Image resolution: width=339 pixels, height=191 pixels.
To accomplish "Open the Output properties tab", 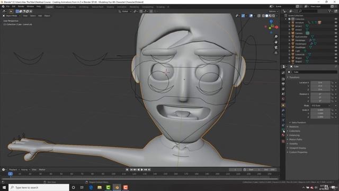I will (x=283, y=84).
